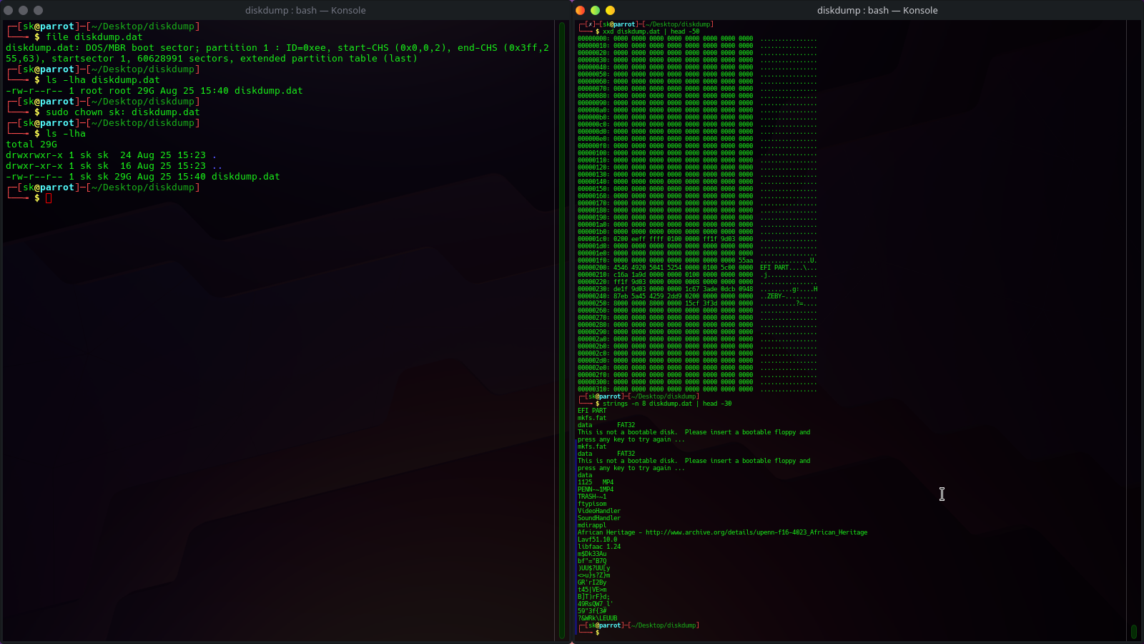The height and width of the screenshot is (644, 1144).
Task: Click the cursor at the left terminal's last prompt
Action: [x=49, y=198]
